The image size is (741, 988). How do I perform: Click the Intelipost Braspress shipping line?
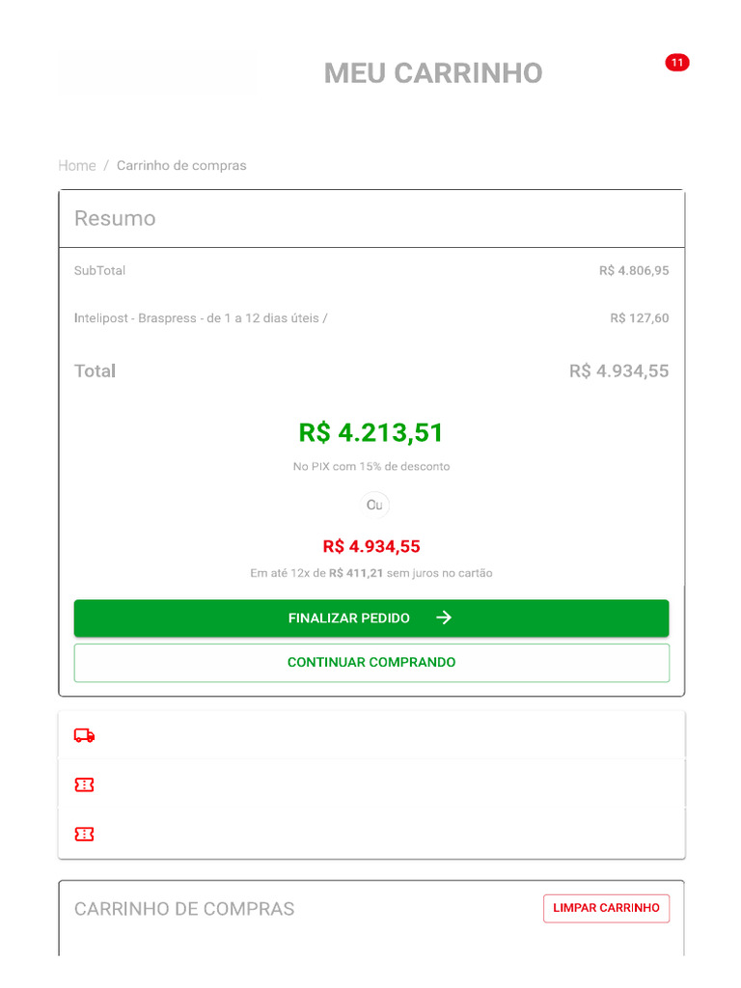click(201, 318)
